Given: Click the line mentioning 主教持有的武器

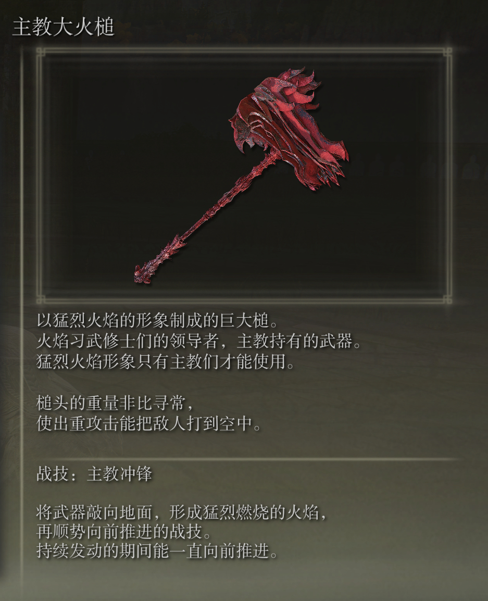Looking at the screenshot, I should coord(199,341).
